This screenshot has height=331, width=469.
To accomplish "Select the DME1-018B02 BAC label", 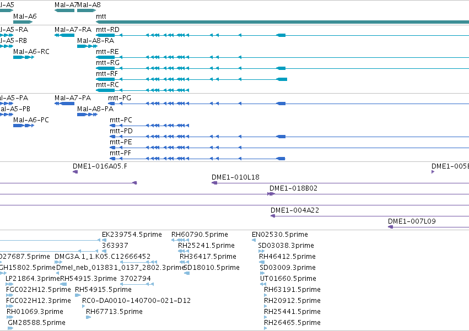I will (x=293, y=189).
